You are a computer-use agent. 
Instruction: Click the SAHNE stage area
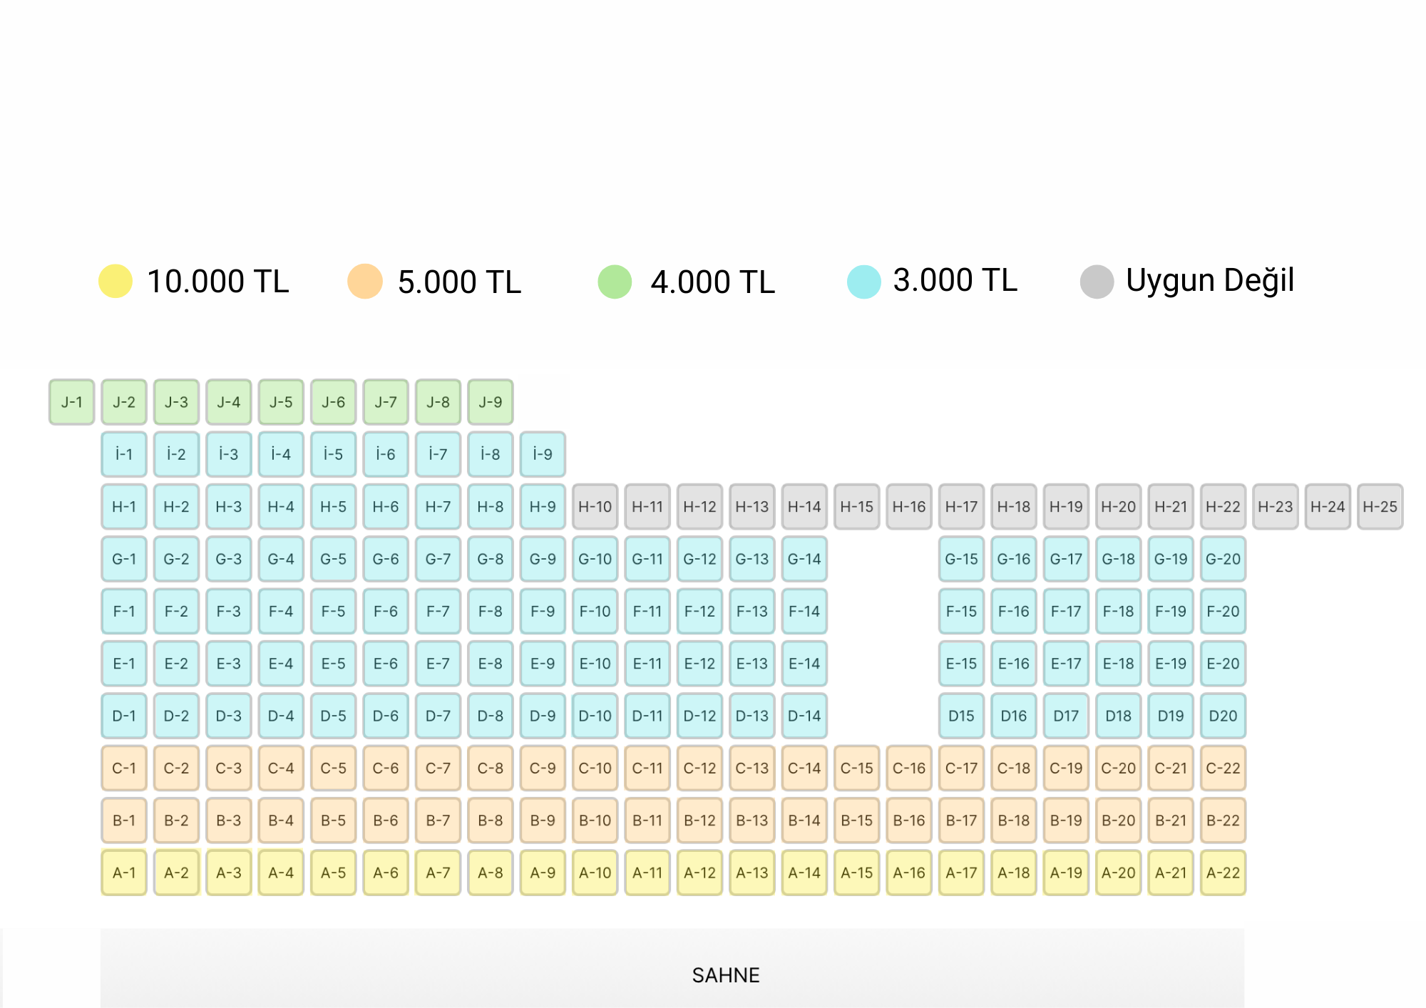672,968
